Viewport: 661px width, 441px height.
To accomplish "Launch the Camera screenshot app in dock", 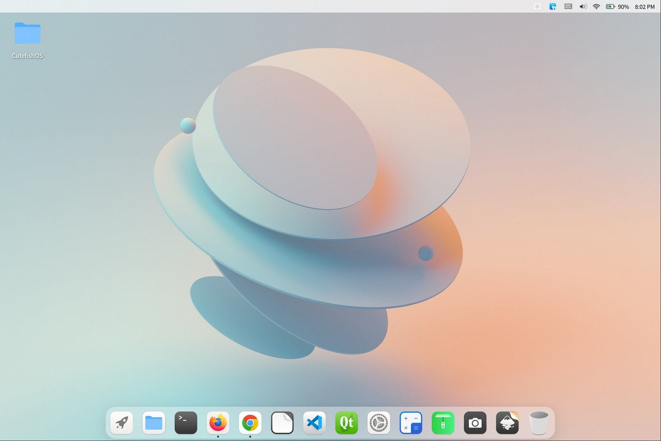I will coord(475,423).
